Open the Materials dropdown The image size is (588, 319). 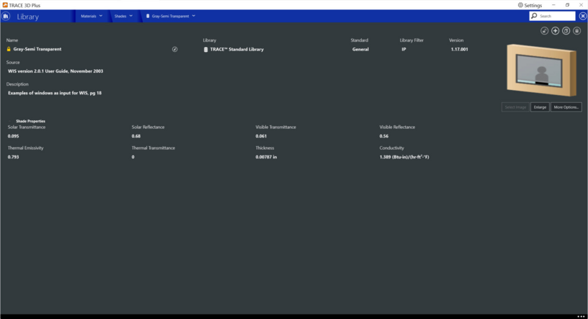[92, 16]
